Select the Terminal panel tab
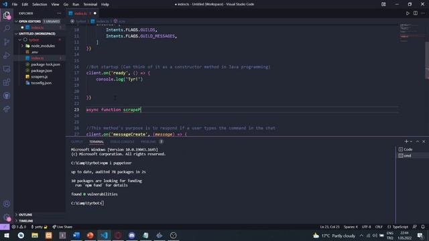 click(97, 141)
